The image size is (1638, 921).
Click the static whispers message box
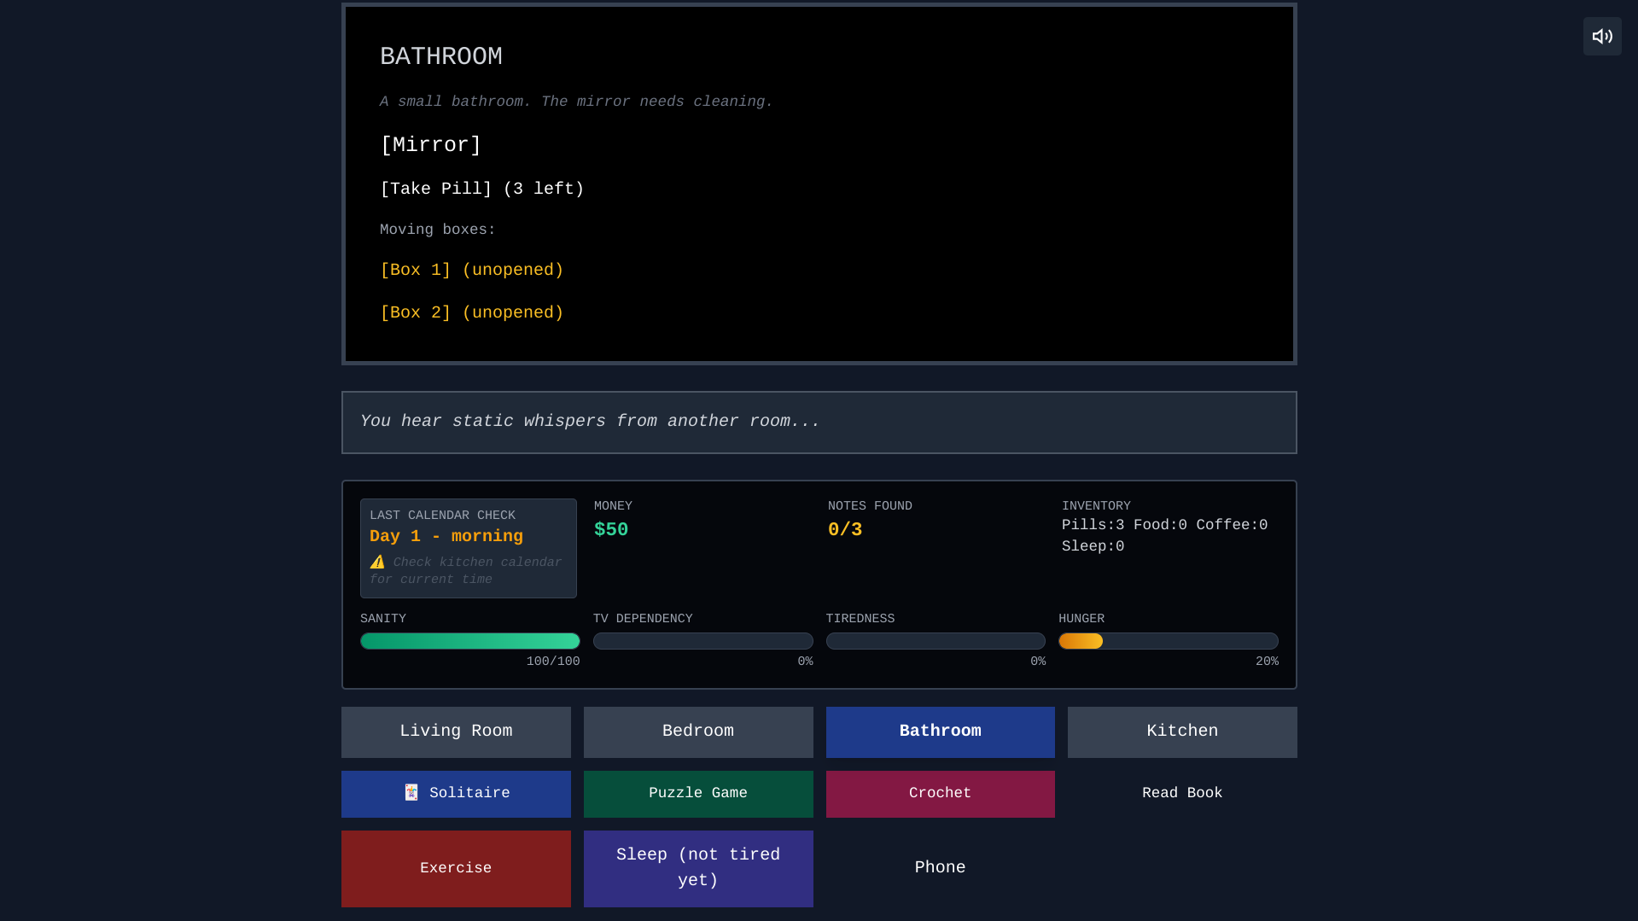819,423
